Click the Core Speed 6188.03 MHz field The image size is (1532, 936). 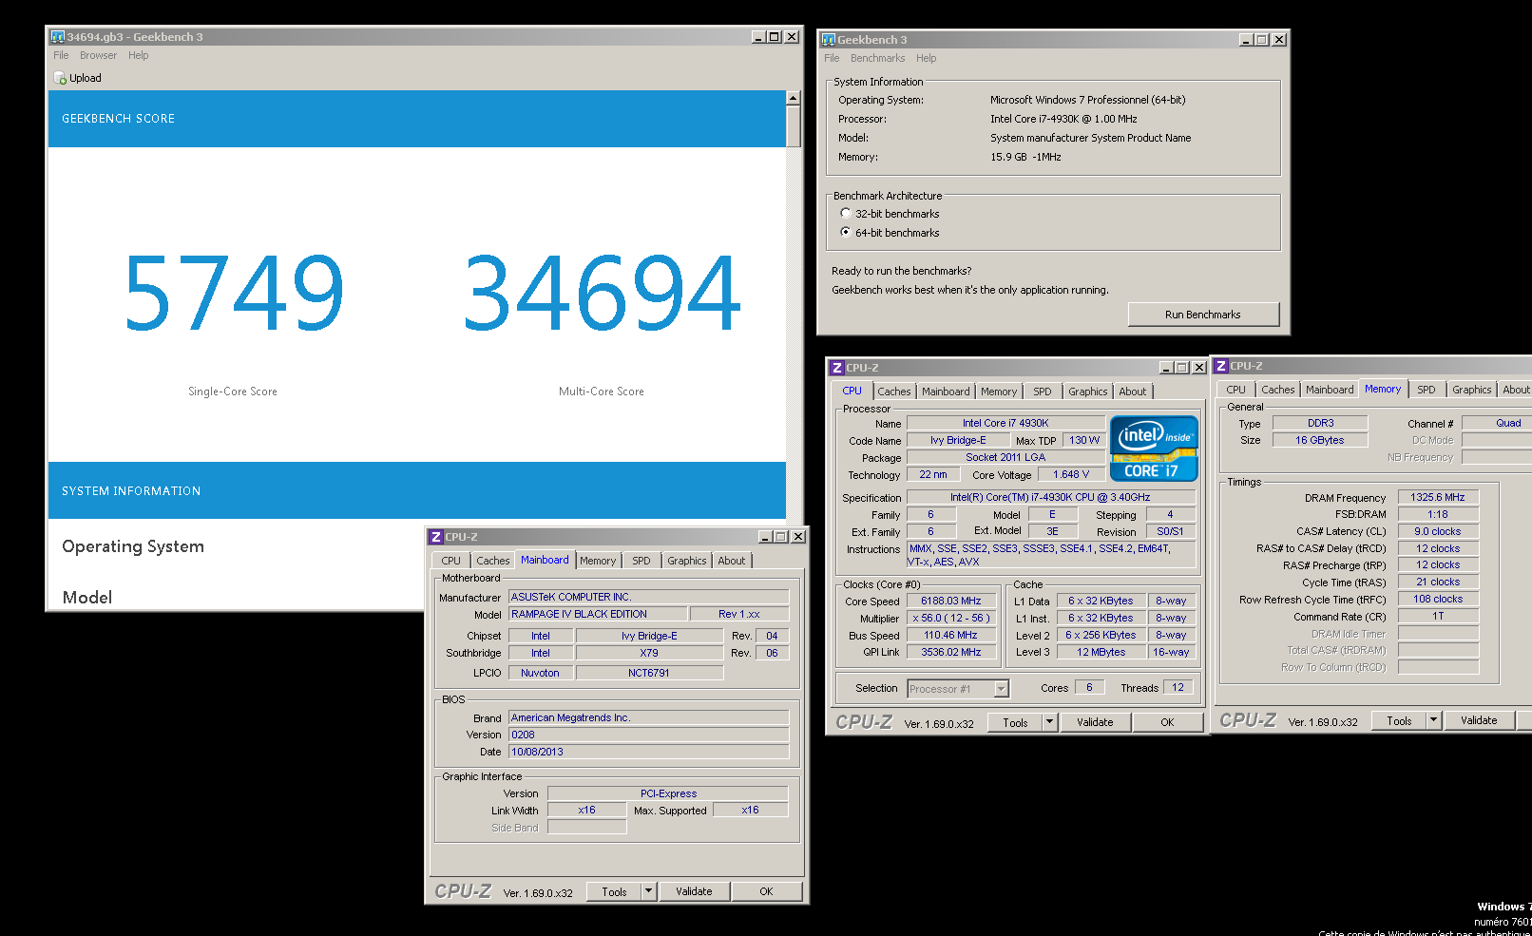951,601
